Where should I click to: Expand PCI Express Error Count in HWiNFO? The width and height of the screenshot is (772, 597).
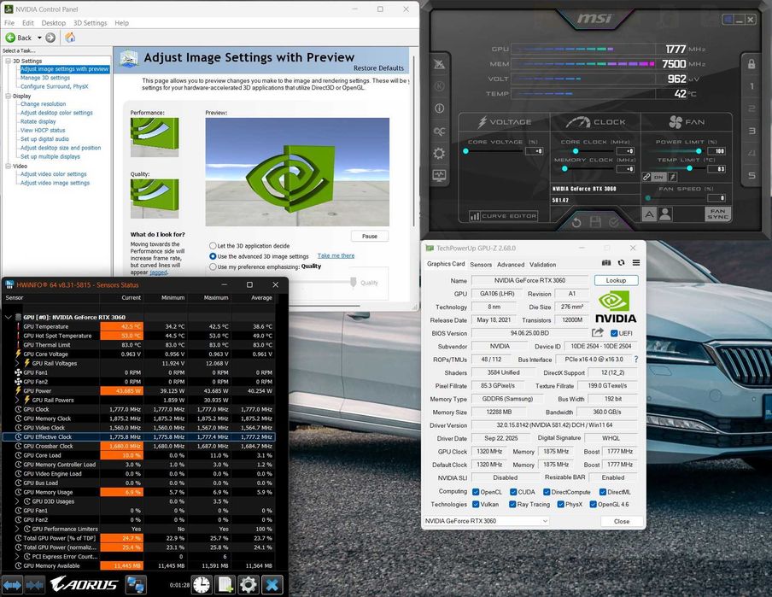[x=18, y=557]
